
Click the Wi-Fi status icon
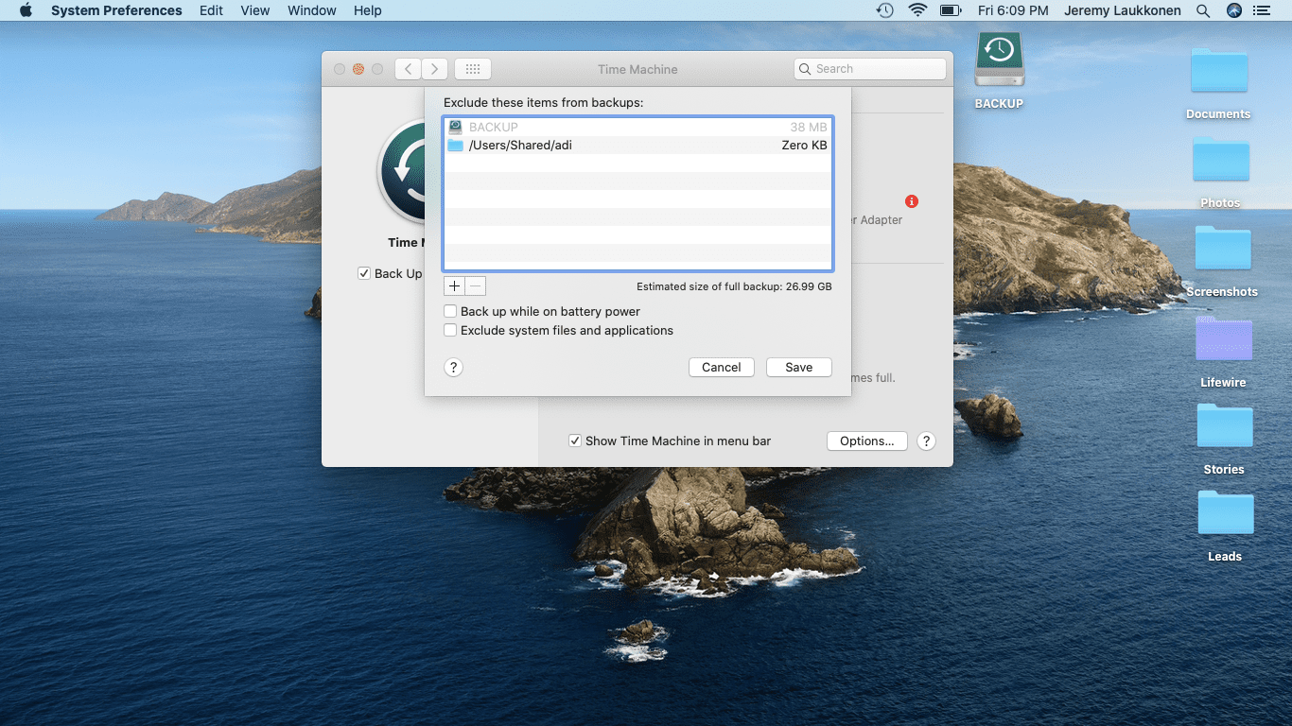pos(917,10)
